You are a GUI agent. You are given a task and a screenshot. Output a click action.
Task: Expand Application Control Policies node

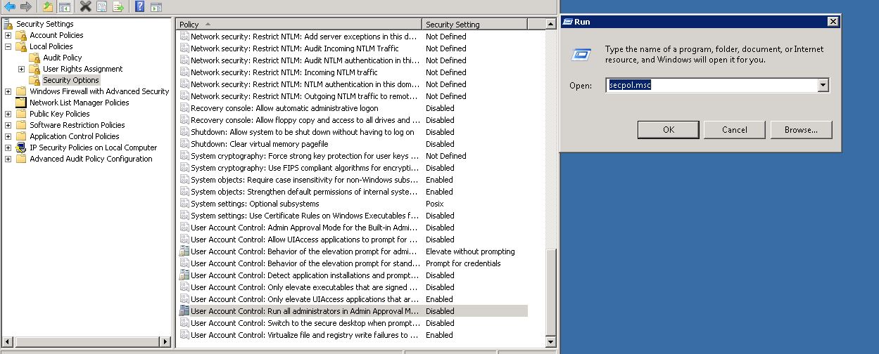8,136
